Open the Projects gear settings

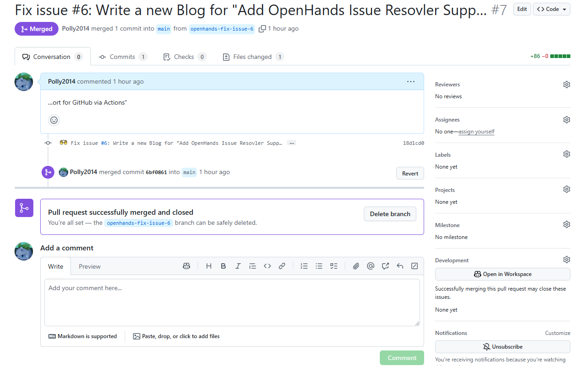click(567, 189)
